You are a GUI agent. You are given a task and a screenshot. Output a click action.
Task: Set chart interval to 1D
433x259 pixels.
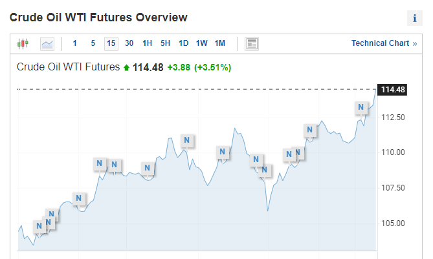[184, 43]
